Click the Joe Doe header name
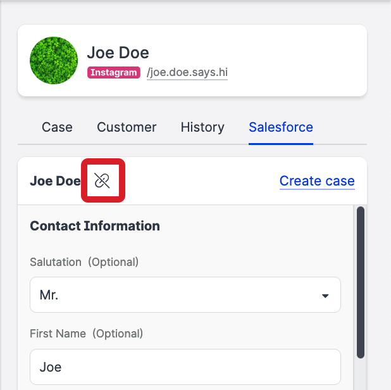Viewport: 391px width, 390px height. click(x=118, y=52)
